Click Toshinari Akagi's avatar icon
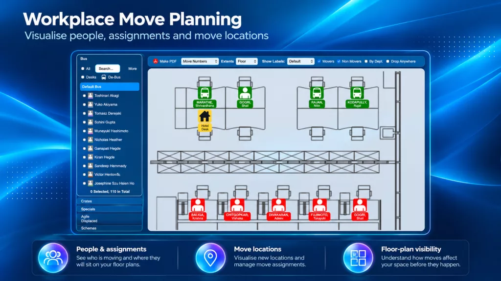The image size is (501, 281). pyautogui.click(x=91, y=96)
